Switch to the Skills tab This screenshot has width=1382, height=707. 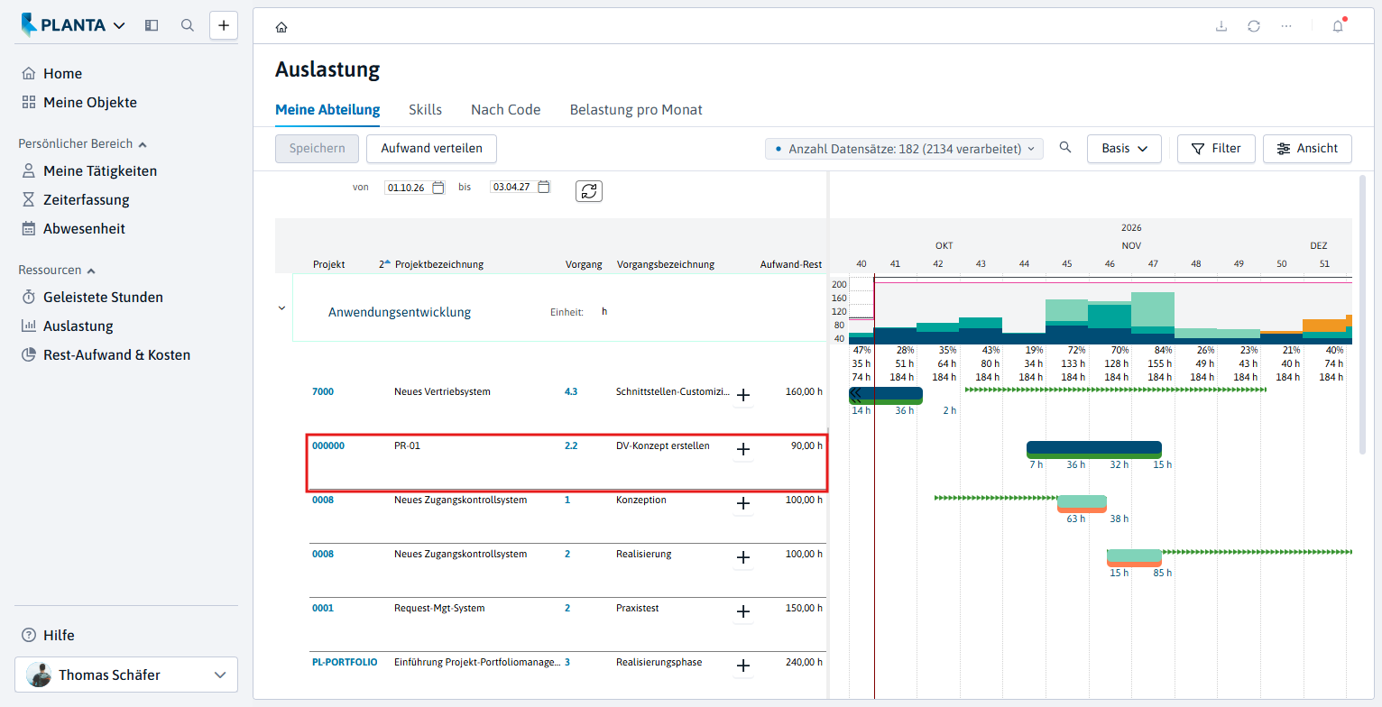coord(425,110)
